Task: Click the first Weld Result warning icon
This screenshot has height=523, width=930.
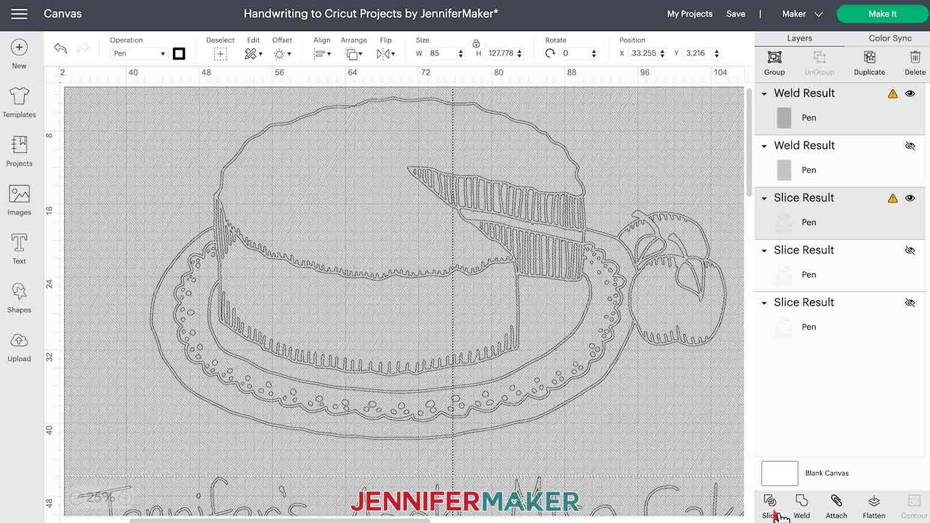Action: (x=893, y=94)
